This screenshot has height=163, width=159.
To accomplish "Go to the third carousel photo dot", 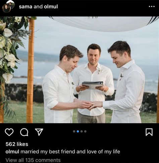I will point(82,131).
